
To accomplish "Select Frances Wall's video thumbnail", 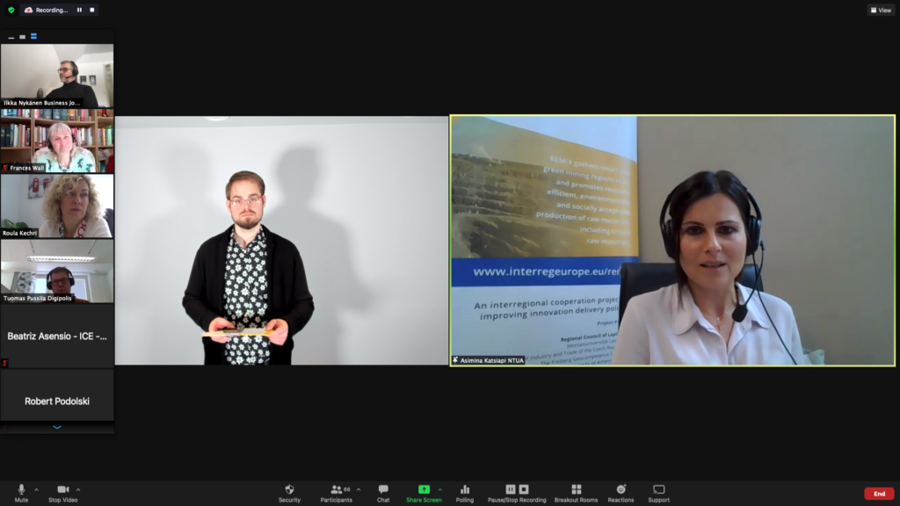I will [x=57, y=141].
